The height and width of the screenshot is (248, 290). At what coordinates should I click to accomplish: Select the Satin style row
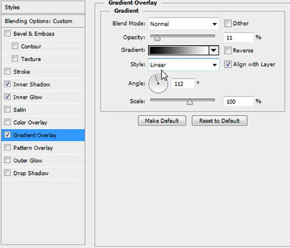point(43,110)
